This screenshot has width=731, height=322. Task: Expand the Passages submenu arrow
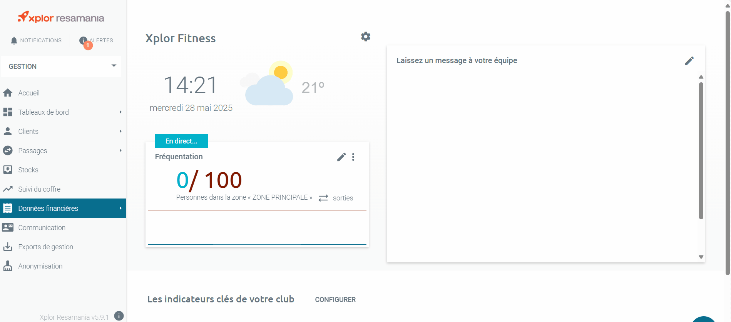(x=120, y=150)
